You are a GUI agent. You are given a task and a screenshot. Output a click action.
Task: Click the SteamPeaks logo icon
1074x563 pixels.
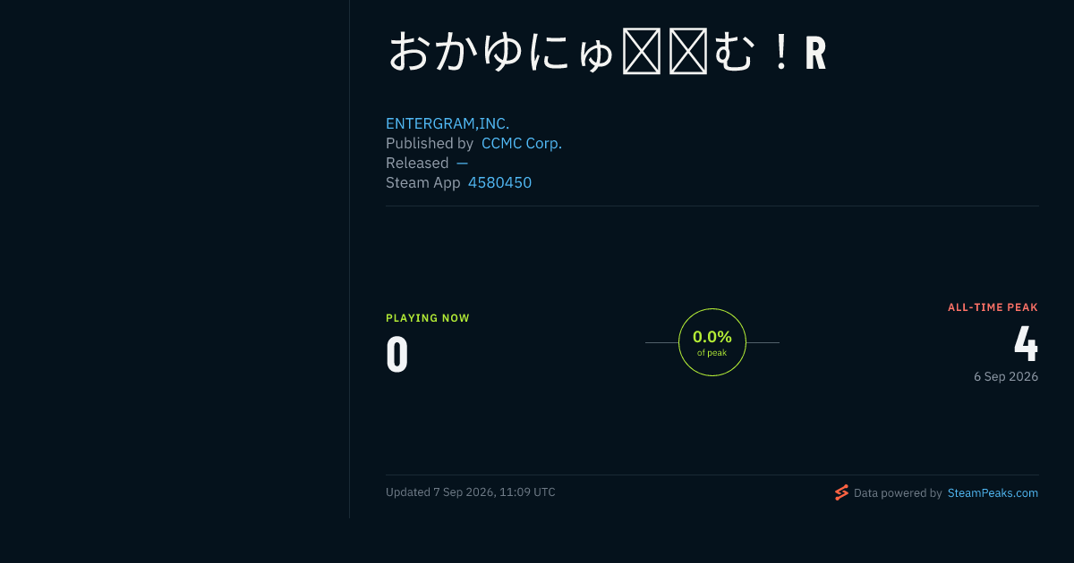[x=841, y=492]
